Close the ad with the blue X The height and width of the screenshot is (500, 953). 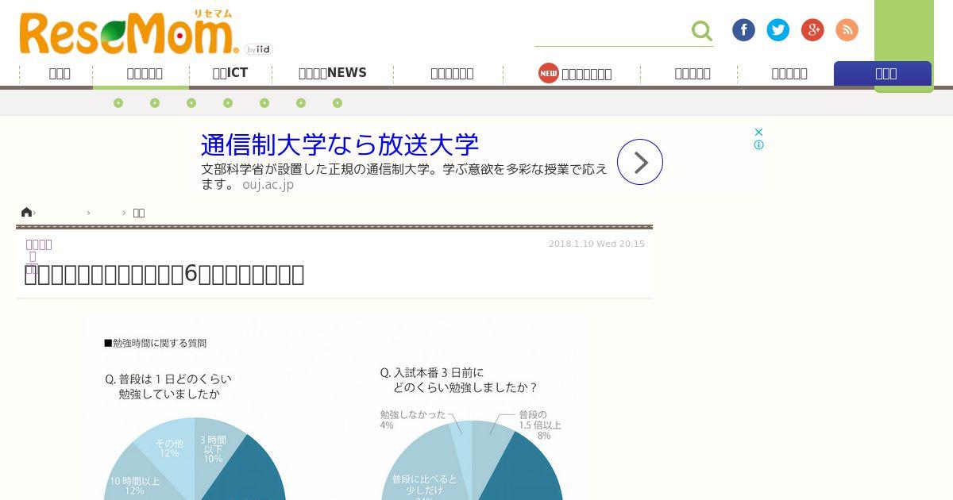coord(758,132)
